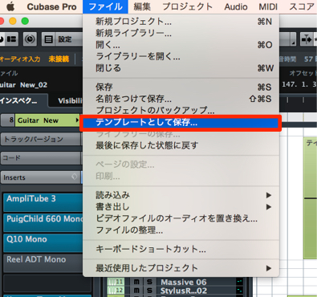The height and width of the screenshot is (297, 317).
Task: Click the 設定 toolbar button
Action: click(65, 39)
